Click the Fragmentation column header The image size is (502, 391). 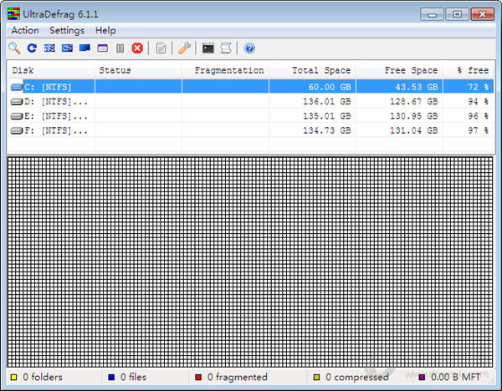coord(225,70)
